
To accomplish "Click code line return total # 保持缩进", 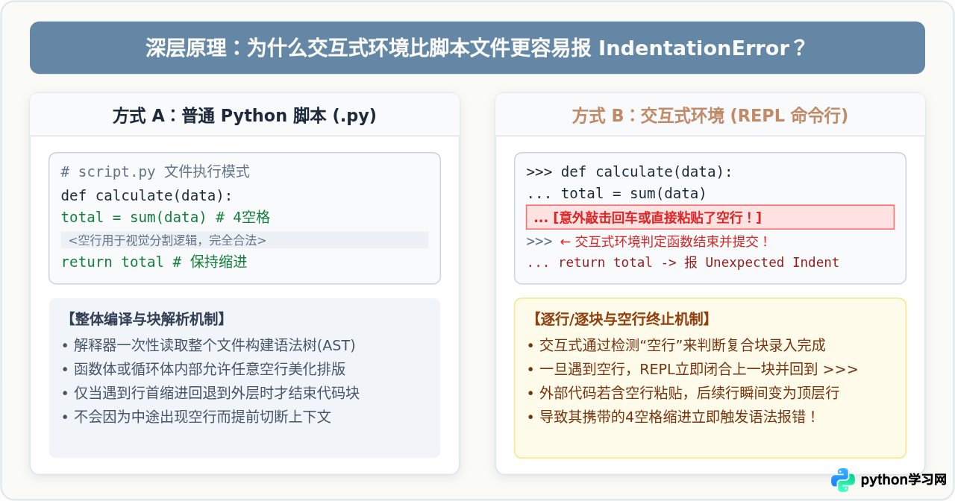I will pyautogui.click(x=154, y=262).
